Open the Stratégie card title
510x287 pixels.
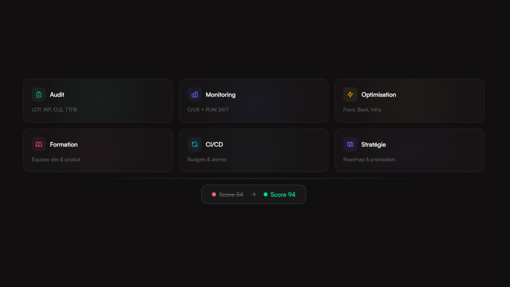tap(373, 144)
